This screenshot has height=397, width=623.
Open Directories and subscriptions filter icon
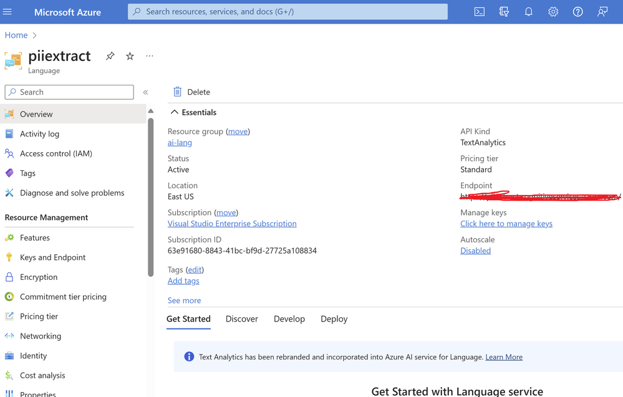coord(504,12)
